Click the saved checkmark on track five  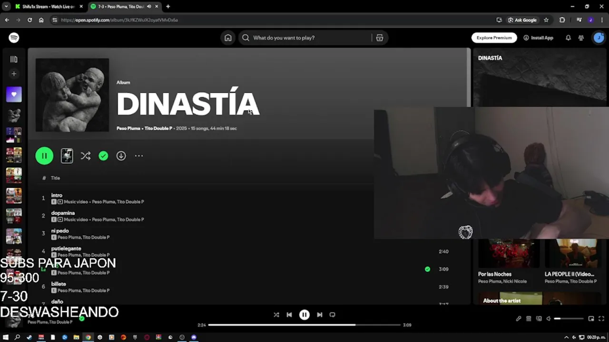coord(427,269)
